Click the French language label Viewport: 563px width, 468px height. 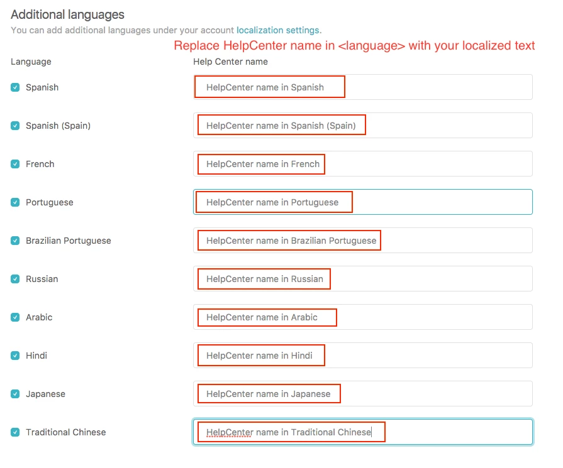point(40,164)
